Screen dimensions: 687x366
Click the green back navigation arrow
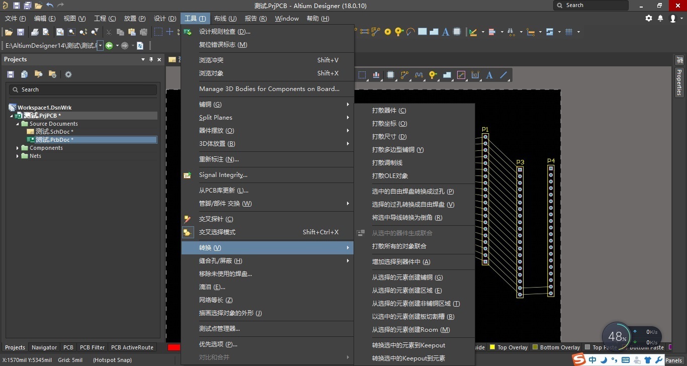[x=109, y=46]
